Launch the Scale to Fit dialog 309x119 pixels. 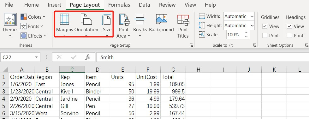[255, 45]
